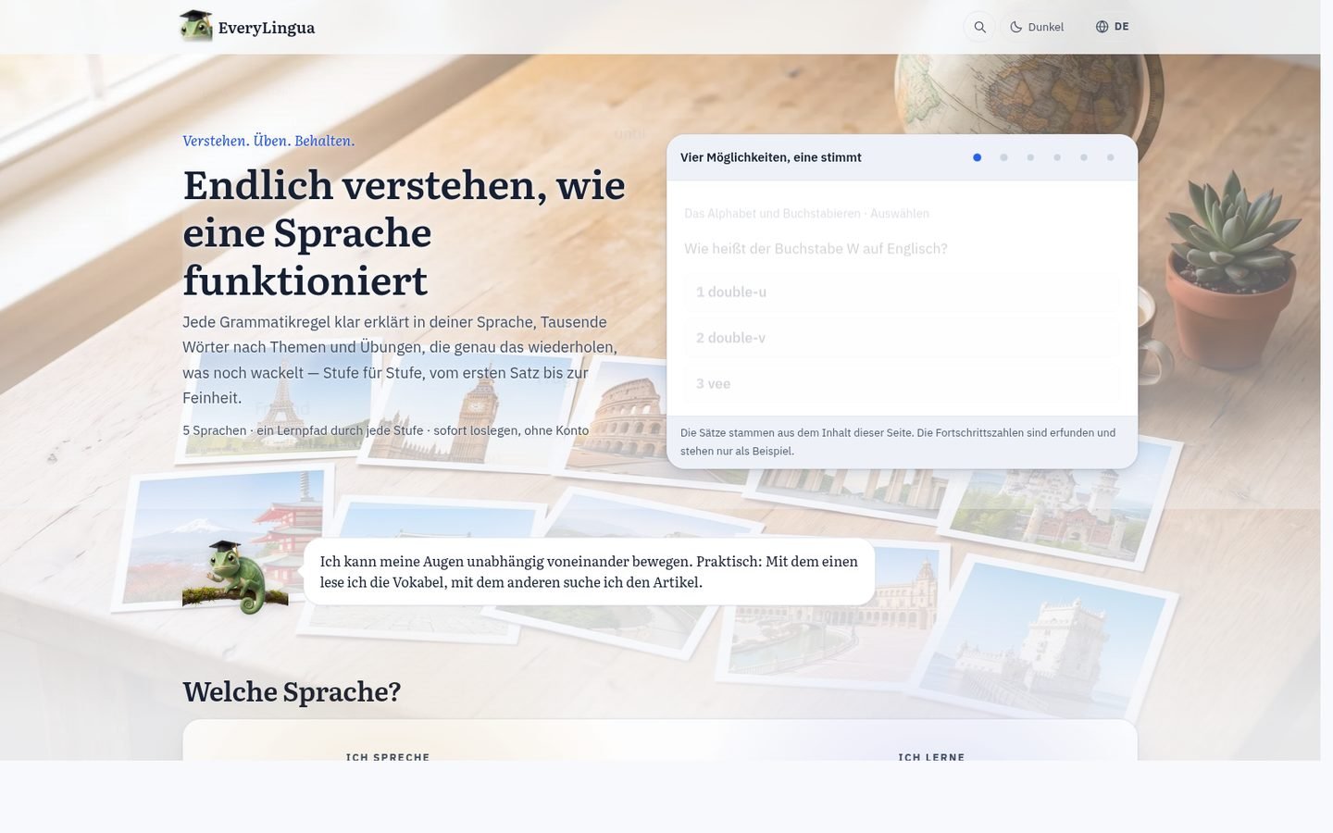Click the "ICH SPRECHE" label

click(x=388, y=757)
